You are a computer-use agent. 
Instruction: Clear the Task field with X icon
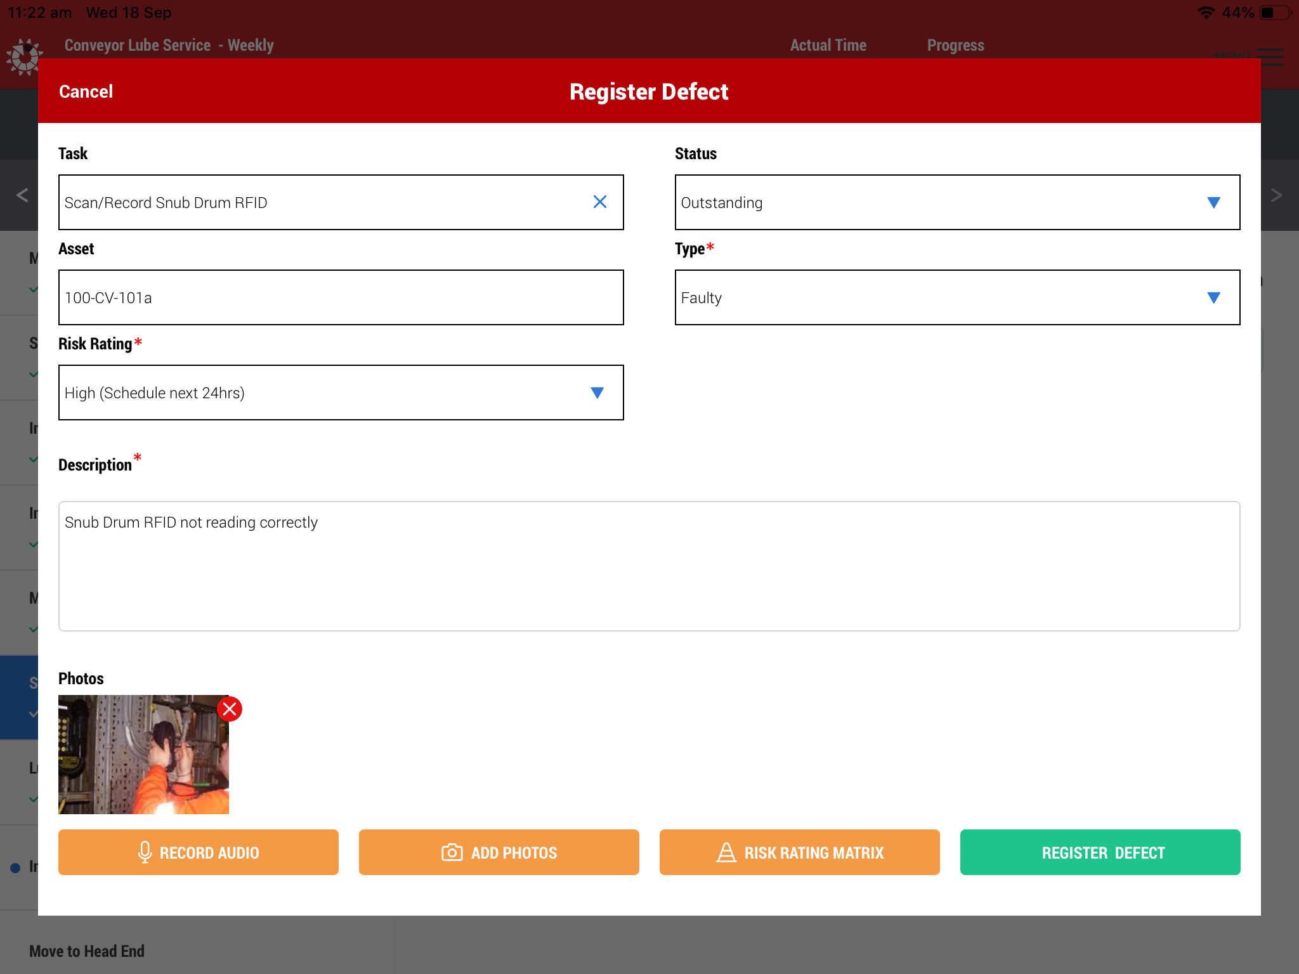click(x=599, y=202)
